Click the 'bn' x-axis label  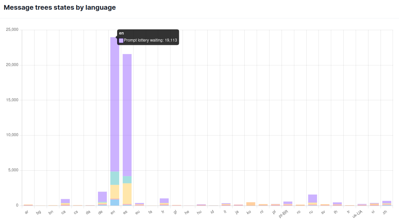click(51, 212)
